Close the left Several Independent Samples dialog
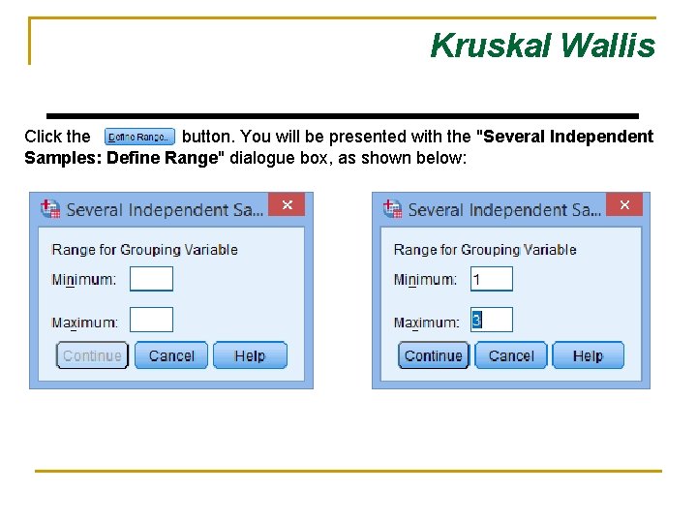The height and width of the screenshot is (523, 697). [x=287, y=204]
